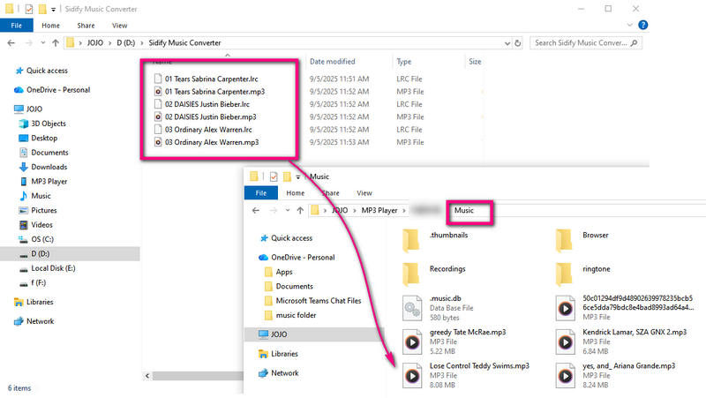Go up one level in Sidify window
The width and height of the screenshot is (706, 398).
[56, 42]
